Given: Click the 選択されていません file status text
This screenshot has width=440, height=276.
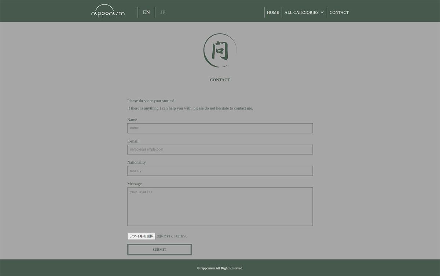Looking at the screenshot, I should tap(172, 236).
